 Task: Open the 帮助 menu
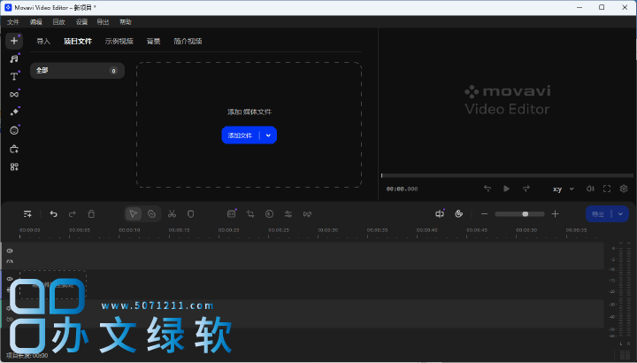click(x=126, y=22)
